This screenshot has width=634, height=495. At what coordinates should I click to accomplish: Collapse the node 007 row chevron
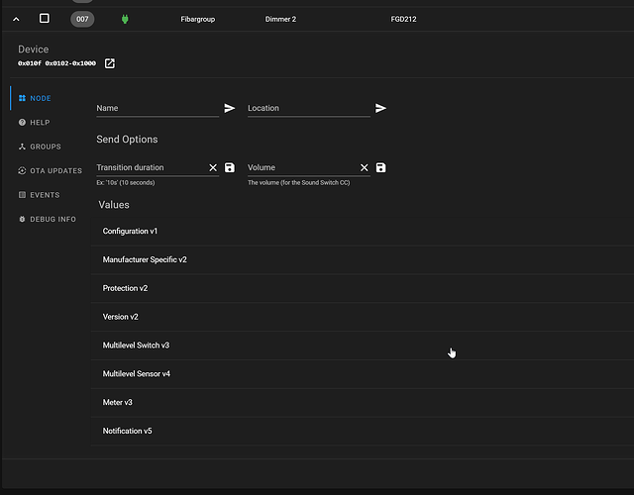click(x=16, y=19)
